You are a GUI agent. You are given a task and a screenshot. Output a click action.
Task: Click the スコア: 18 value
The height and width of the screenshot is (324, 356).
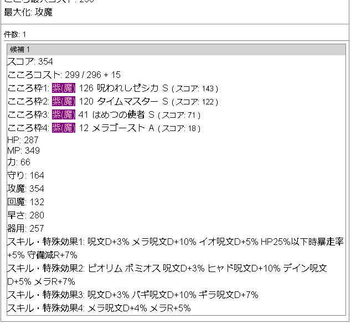[x=179, y=128]
